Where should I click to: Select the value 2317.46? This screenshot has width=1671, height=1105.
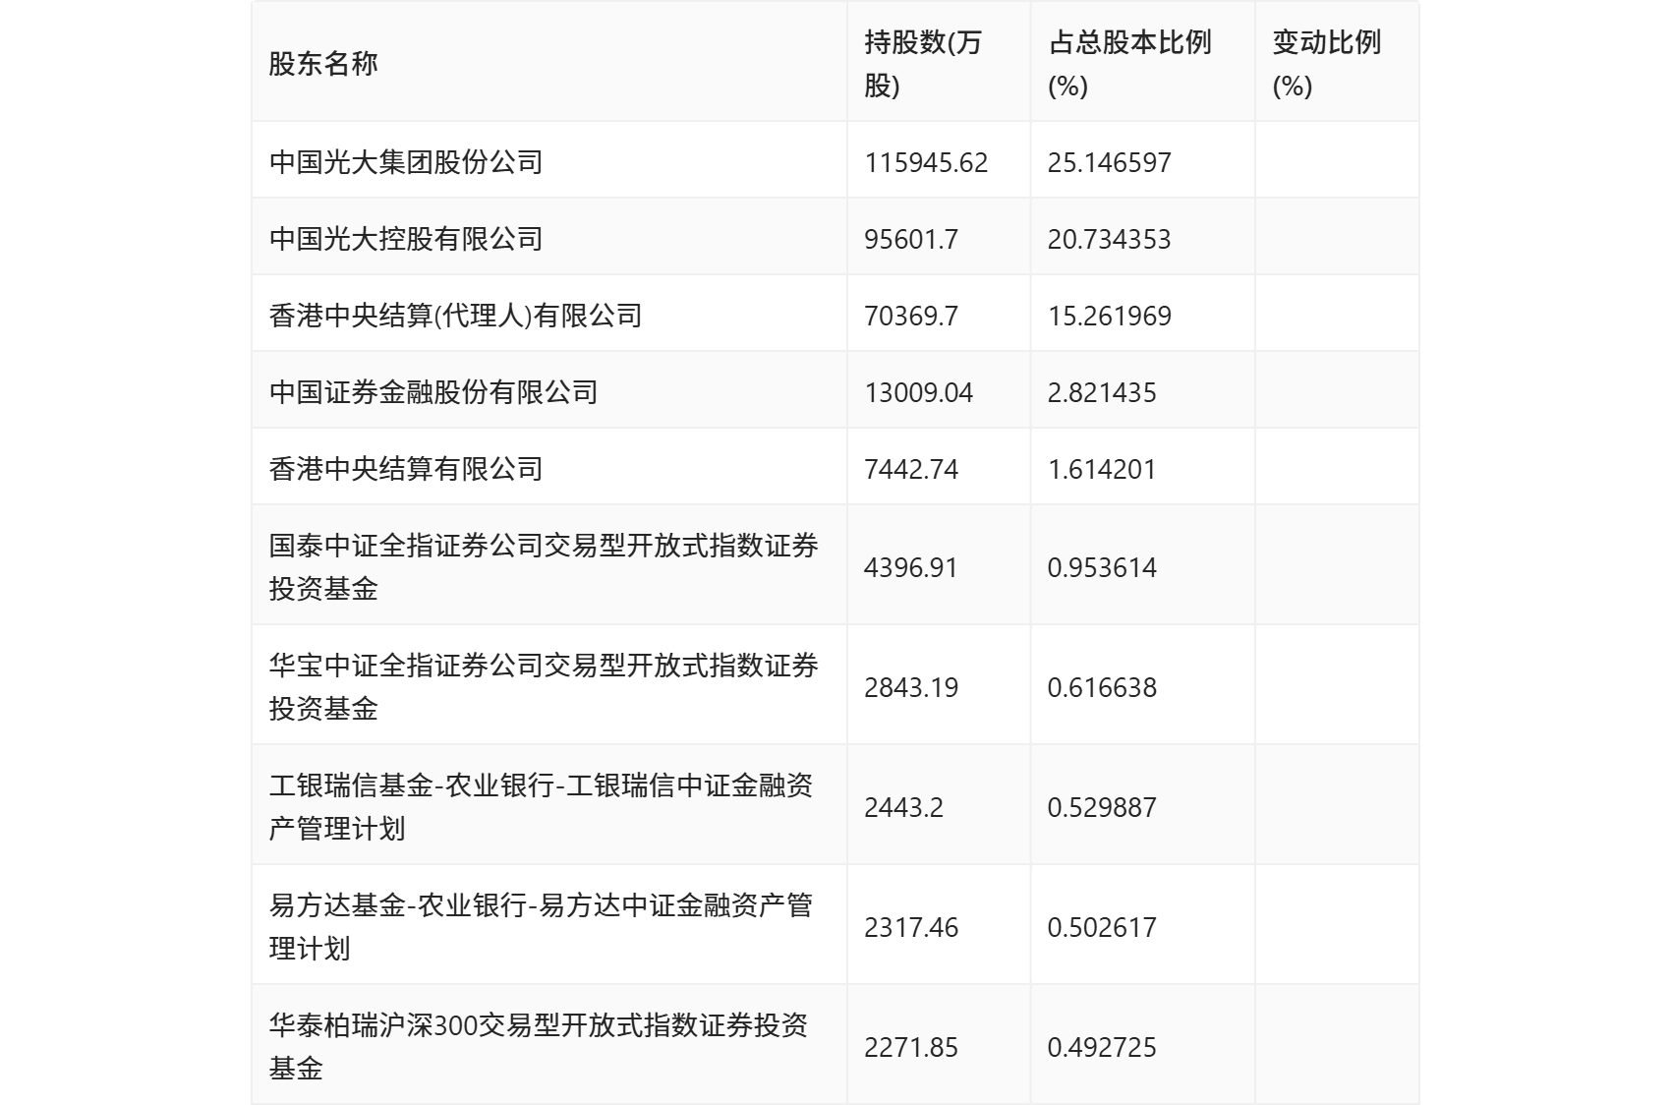pyautogui.click(x=911, y=927)
